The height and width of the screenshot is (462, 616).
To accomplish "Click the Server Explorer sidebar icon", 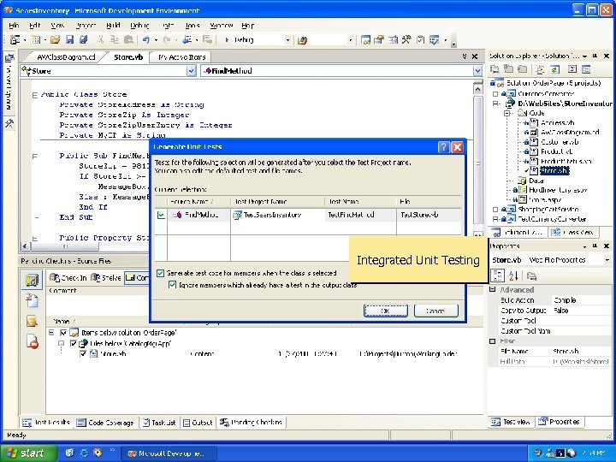I will click(9, 58).
